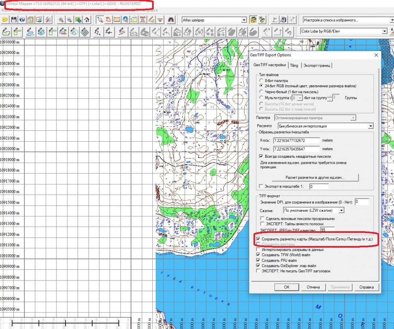
Task: Open the 3D view toolbar icon
Action: (x=262, y=20)
